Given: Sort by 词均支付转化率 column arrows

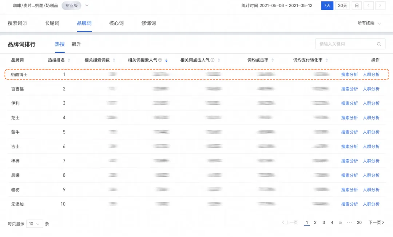Looking at the screenshot, I should click(x=327, y=60).
